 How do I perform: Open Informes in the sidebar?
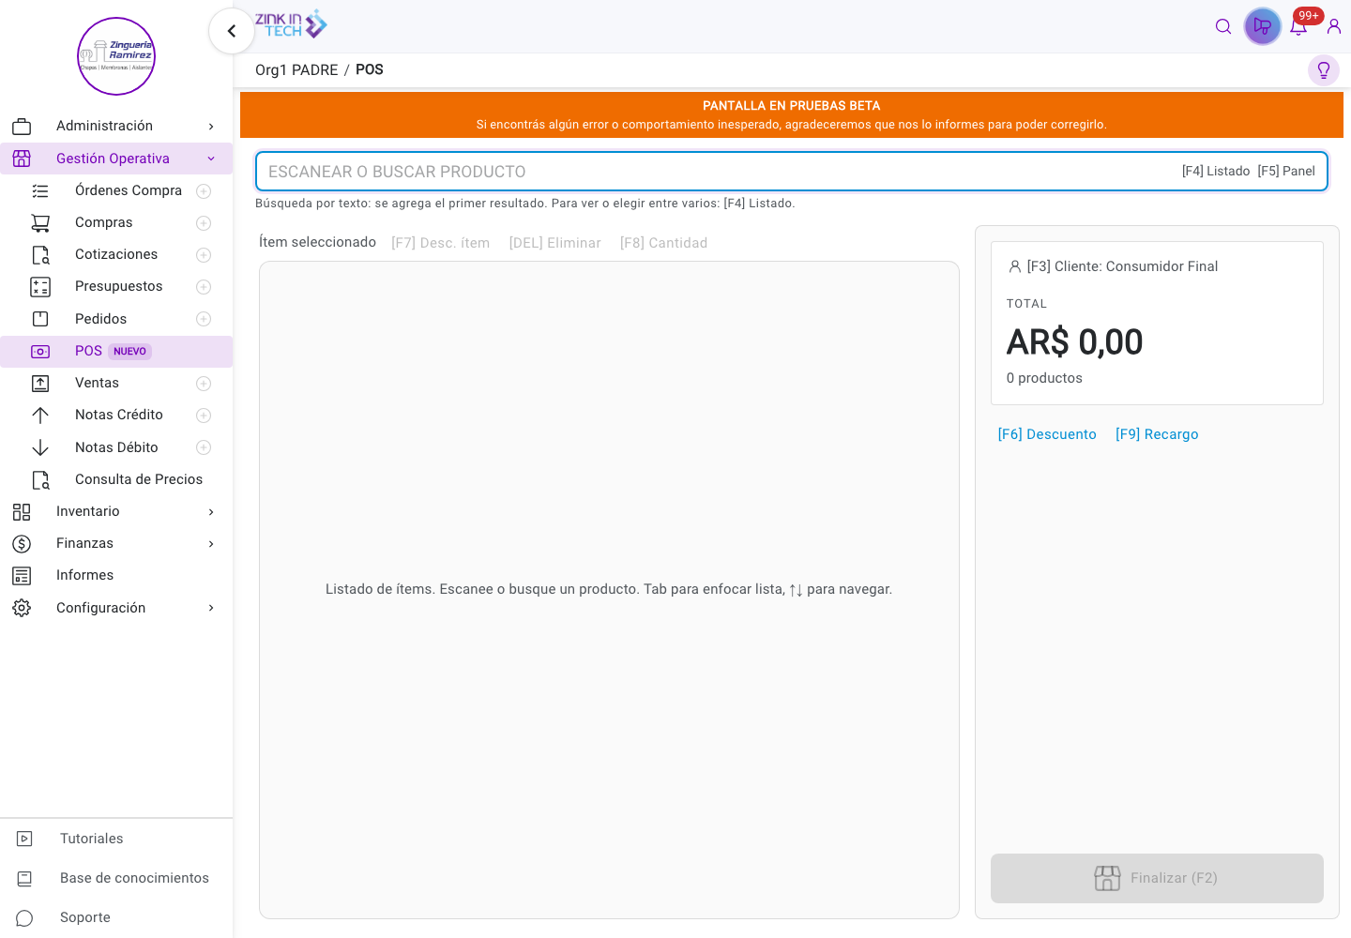click(85, 575)
